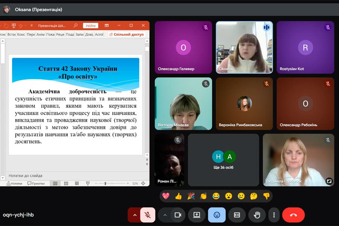Click the raise hand button

tap(257, 215)
